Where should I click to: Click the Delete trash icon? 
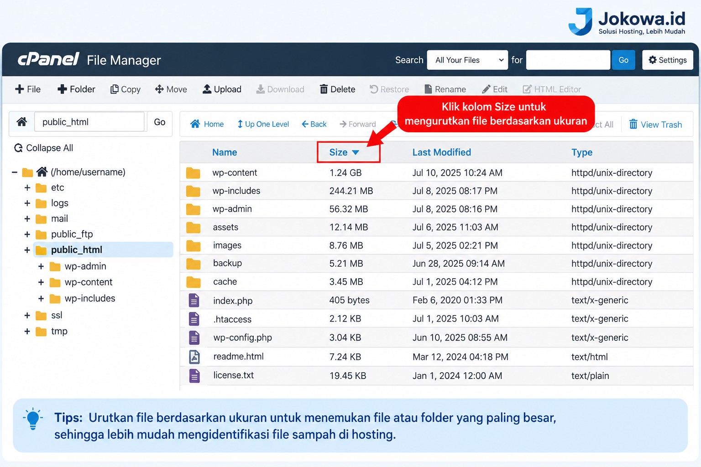tap(324, 89)
